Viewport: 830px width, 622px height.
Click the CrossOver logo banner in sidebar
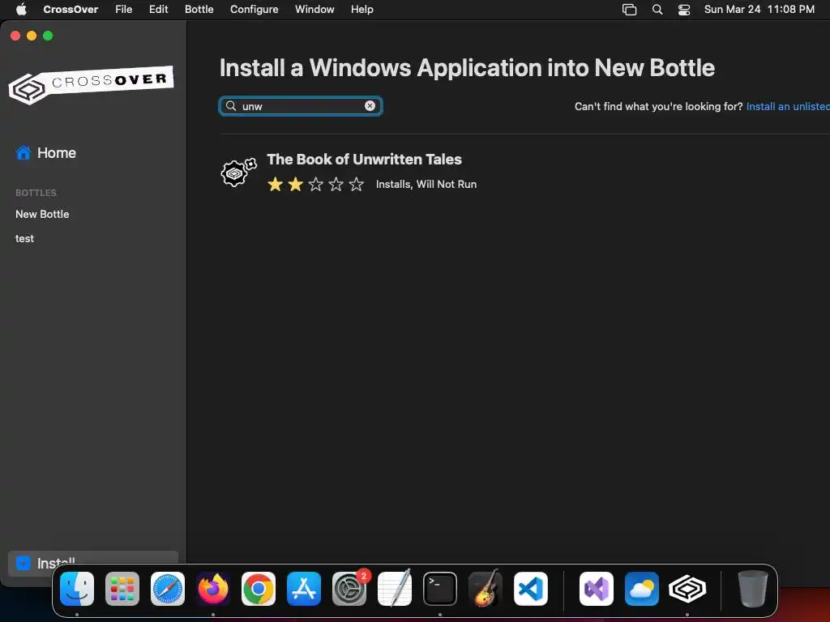(91, 84)
